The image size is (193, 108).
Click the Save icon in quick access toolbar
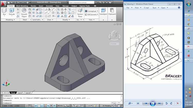(15, 3)
